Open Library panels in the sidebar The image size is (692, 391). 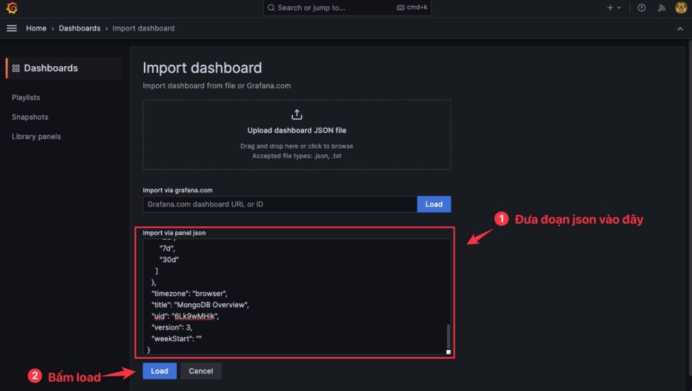pyautogui.click(x=36, y=136)
